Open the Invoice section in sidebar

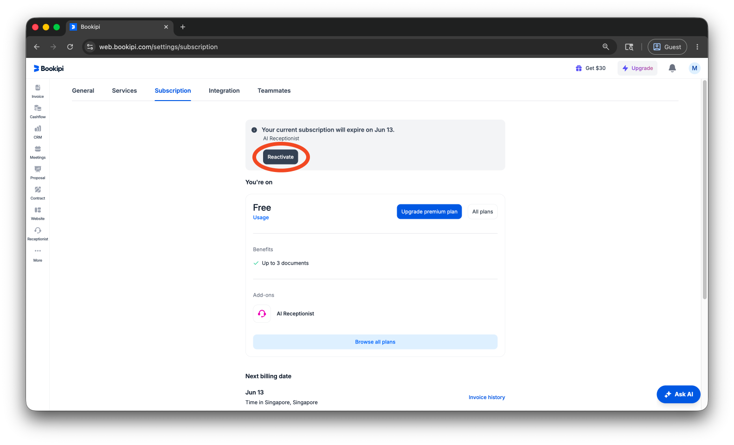[x=38, y=91]
